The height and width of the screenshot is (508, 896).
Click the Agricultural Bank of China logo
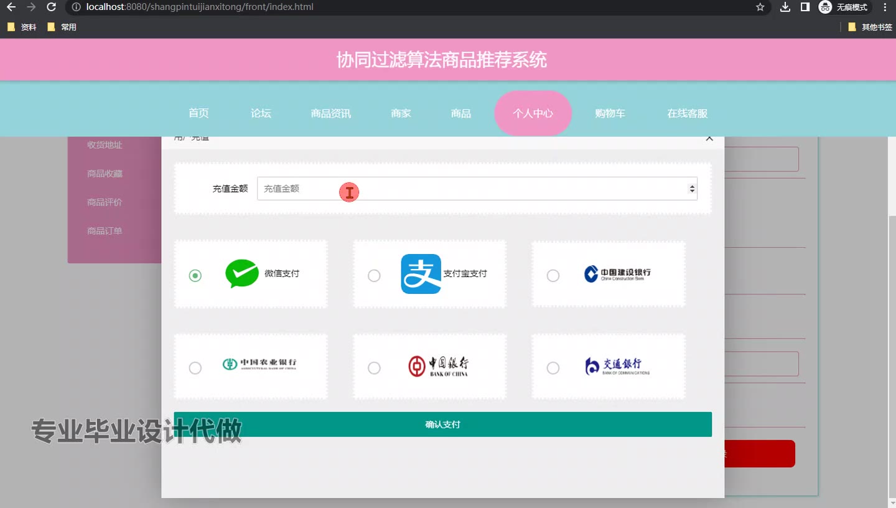coord(259,364)
